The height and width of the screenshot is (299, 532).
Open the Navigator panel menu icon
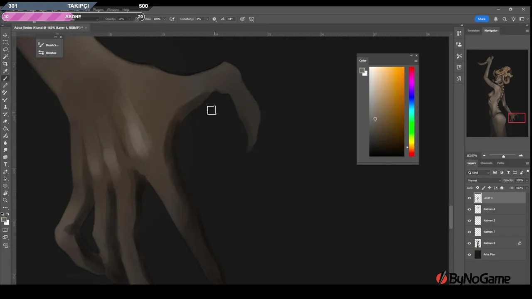pos(527,30)
